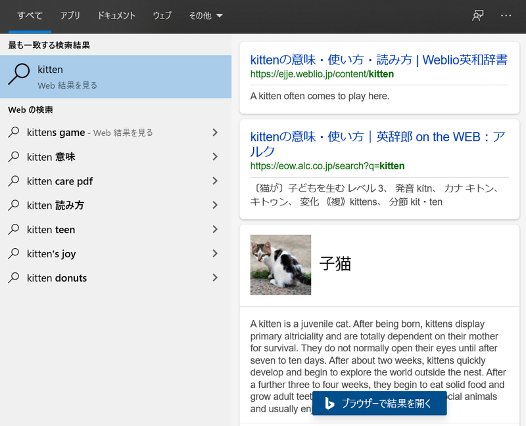Select the kitten best match result
Viewport: 526px width, 426px height.
(x=116, y=77)
